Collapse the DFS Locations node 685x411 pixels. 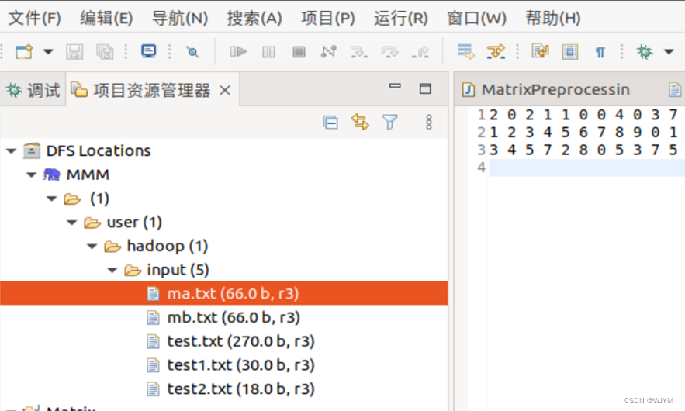(x=12, y=151)
